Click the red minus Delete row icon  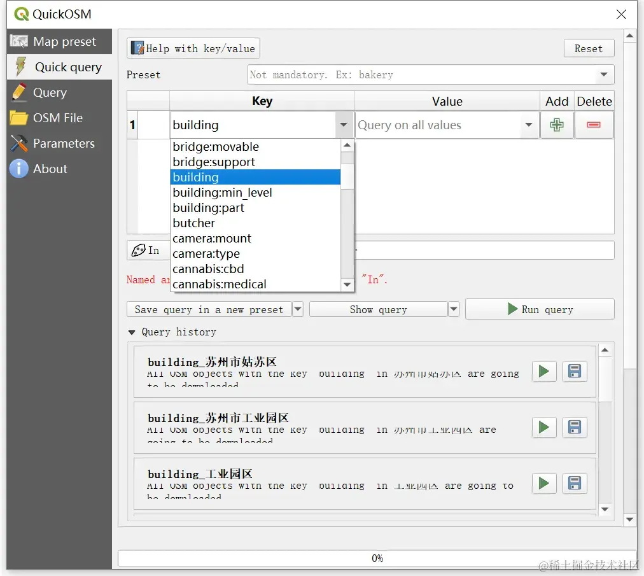(x=594, y=125)
